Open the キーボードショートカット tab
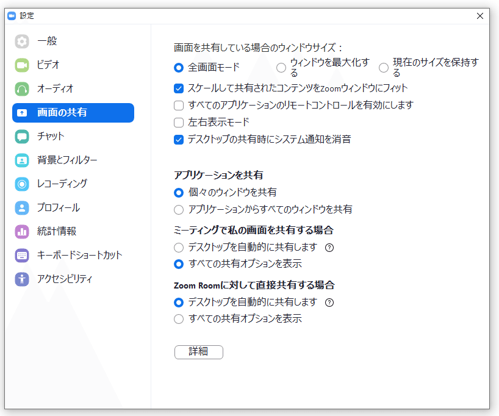499x416 pixels. (73, 255)
